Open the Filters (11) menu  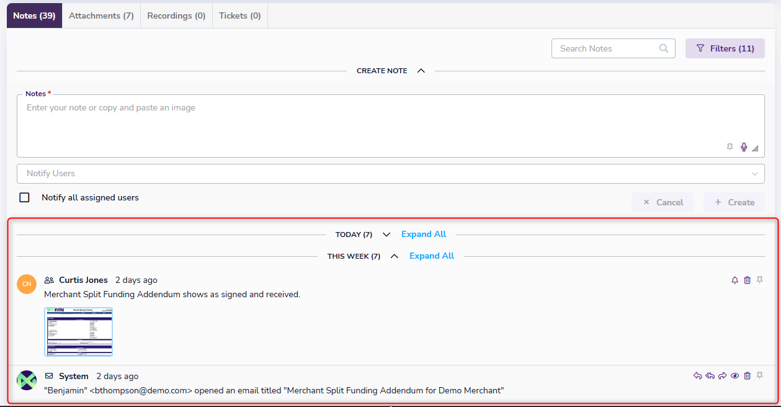coord(725,48)
